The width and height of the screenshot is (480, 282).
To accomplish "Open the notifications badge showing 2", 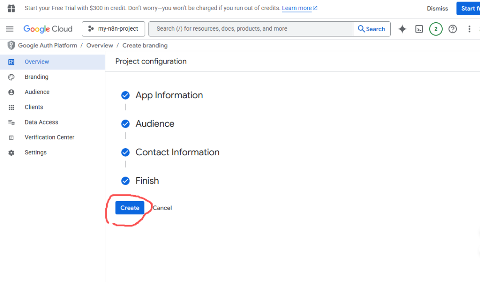I will pyautogui.click(x=436, y=29).
